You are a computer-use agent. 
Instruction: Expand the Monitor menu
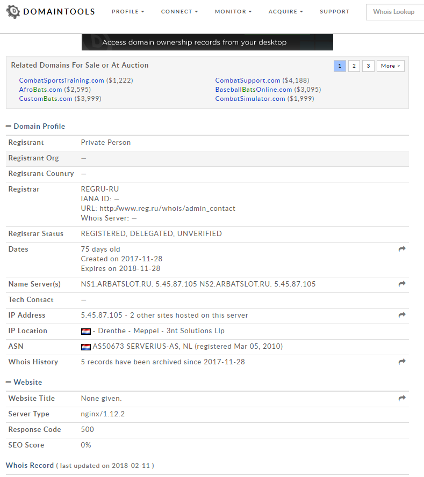(233, 12)
